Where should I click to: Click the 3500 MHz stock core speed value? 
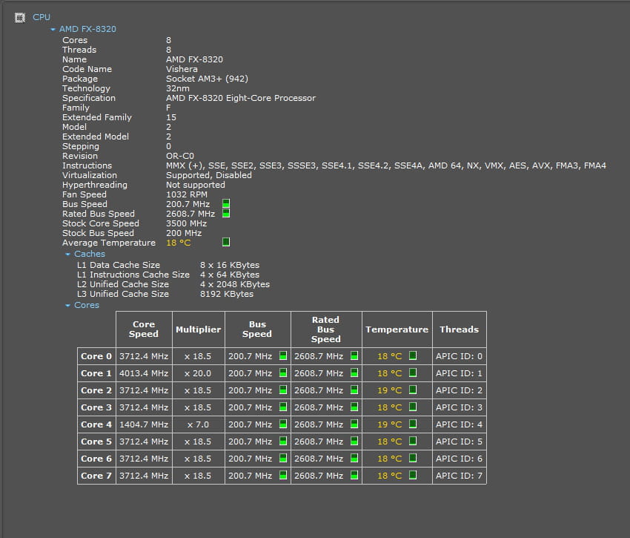click(x=187, y=223)
